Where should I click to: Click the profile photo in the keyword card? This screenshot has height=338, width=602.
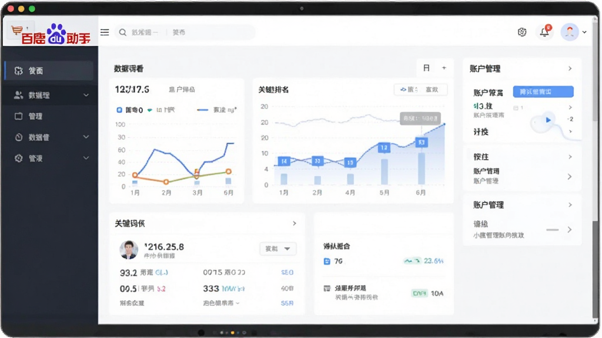(x=129, y=249)
